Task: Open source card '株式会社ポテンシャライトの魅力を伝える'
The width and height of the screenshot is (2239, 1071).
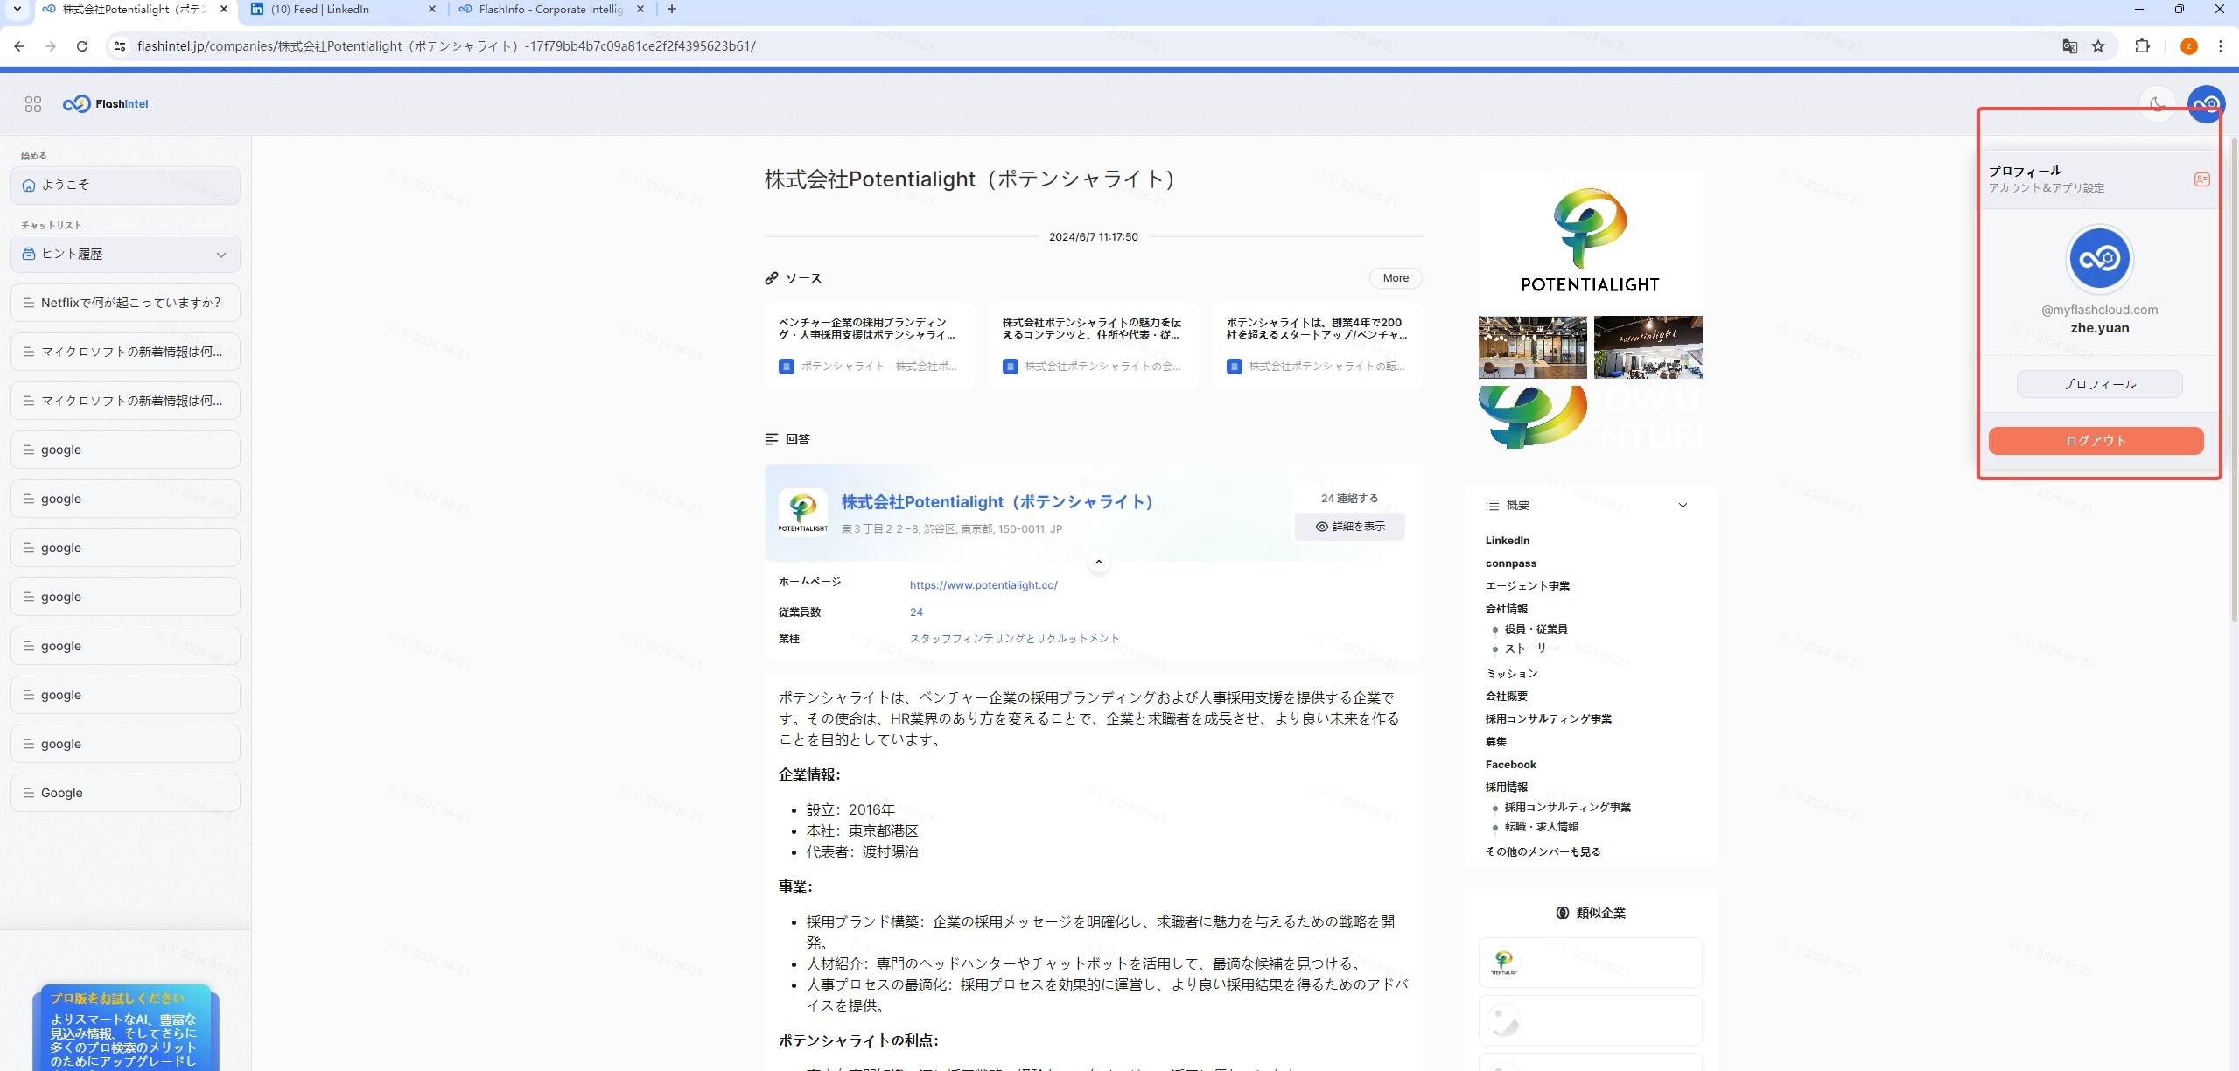Action: coord(1093,346)
